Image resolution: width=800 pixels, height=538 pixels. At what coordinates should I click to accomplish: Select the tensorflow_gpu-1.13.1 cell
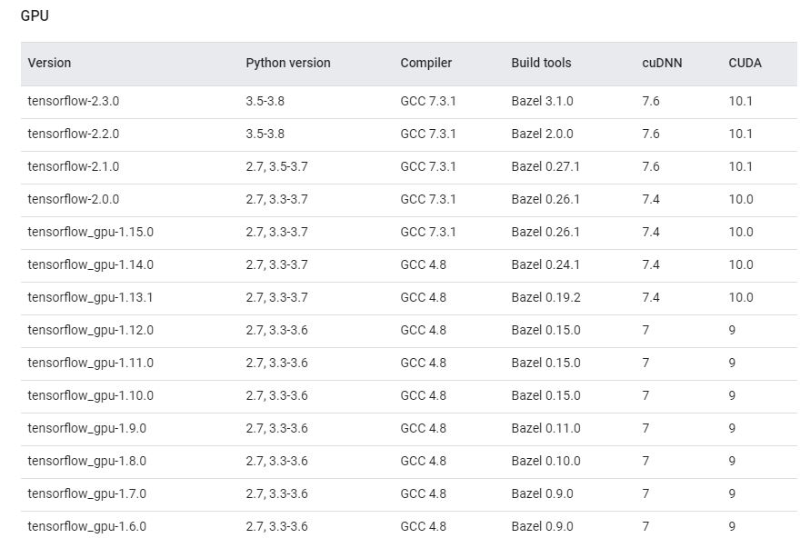click(x=90, y=297)
